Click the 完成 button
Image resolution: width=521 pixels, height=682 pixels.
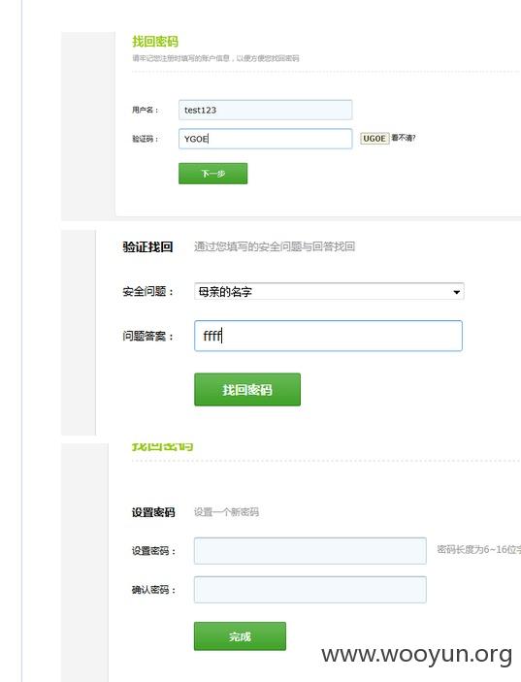[x=240, y=636]
